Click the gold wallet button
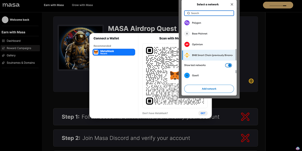The image size is (302, 151). pyautogui.click(x=278, y=5)
